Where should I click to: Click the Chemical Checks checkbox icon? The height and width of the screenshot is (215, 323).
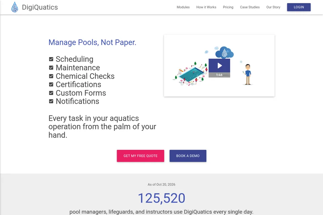tap(51, 76)
